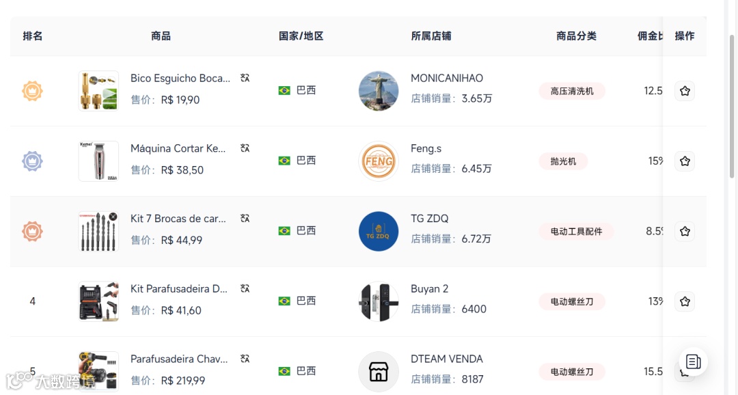738x395 pixels.
Task: Star the Máquina Cortar product row
Action: [685, 161]
